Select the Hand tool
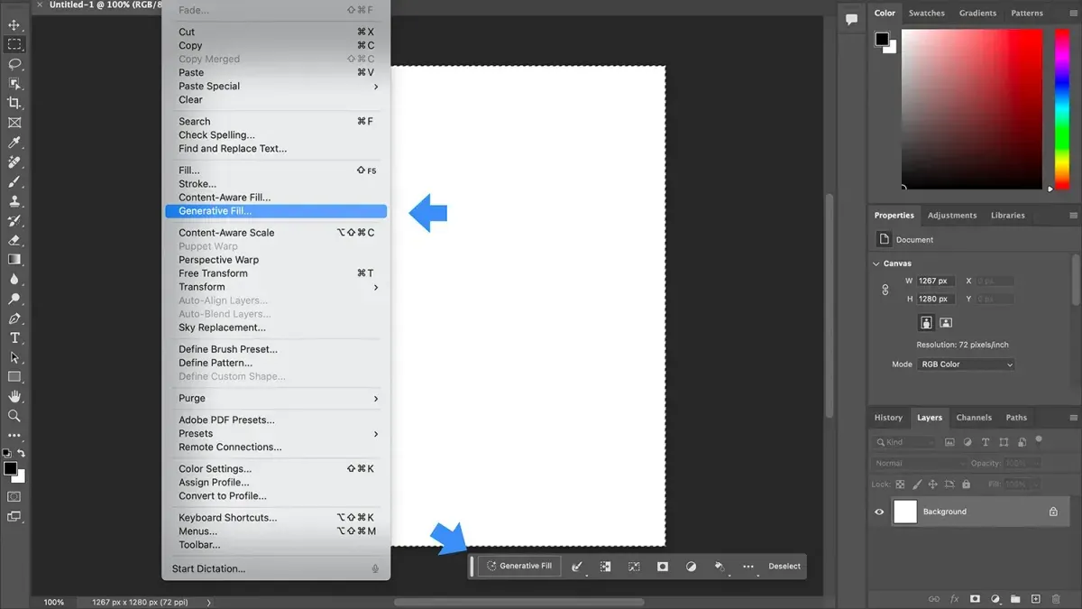The width and height of the screenshot is (1082, 609). pos(14,396)
